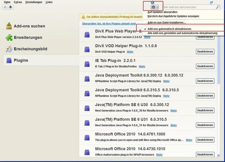Open Mehr for Java Deployment Toolkit 6.0.300.12
225x162 pixels.
click(x=166, y=81)
